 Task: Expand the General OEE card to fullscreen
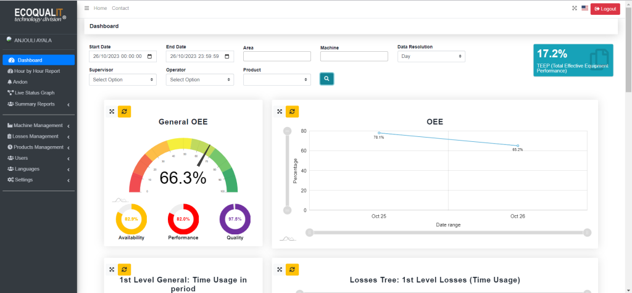[x=112, y=112]
